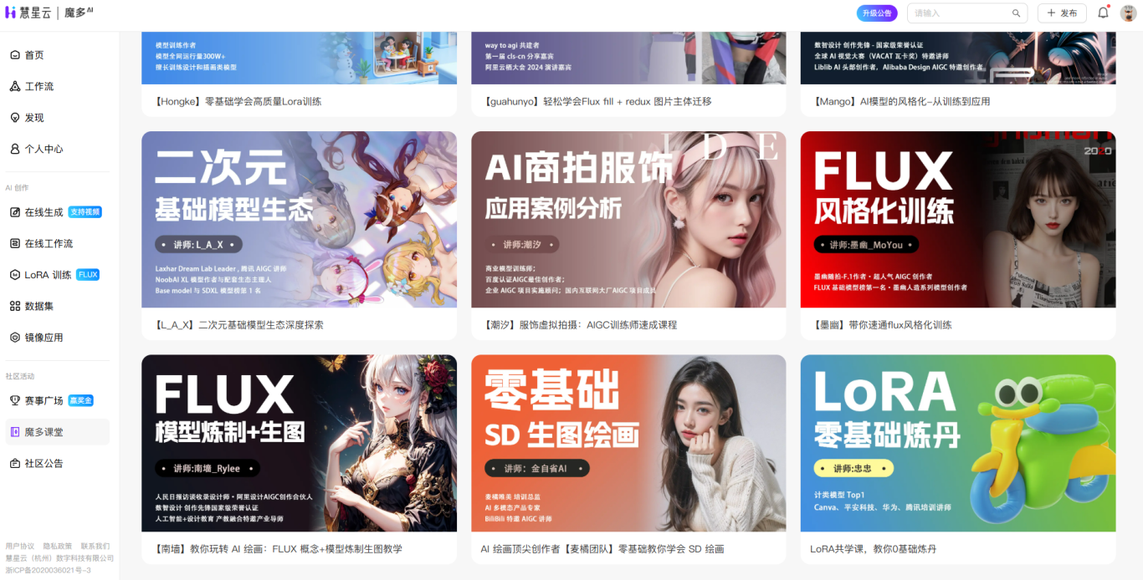This screenshot has height=580, width=1143.
Task: Click title 【L_A_X】二次元基础模型生态深度探索
Action: pyautogui.click(x=238, y=325)
